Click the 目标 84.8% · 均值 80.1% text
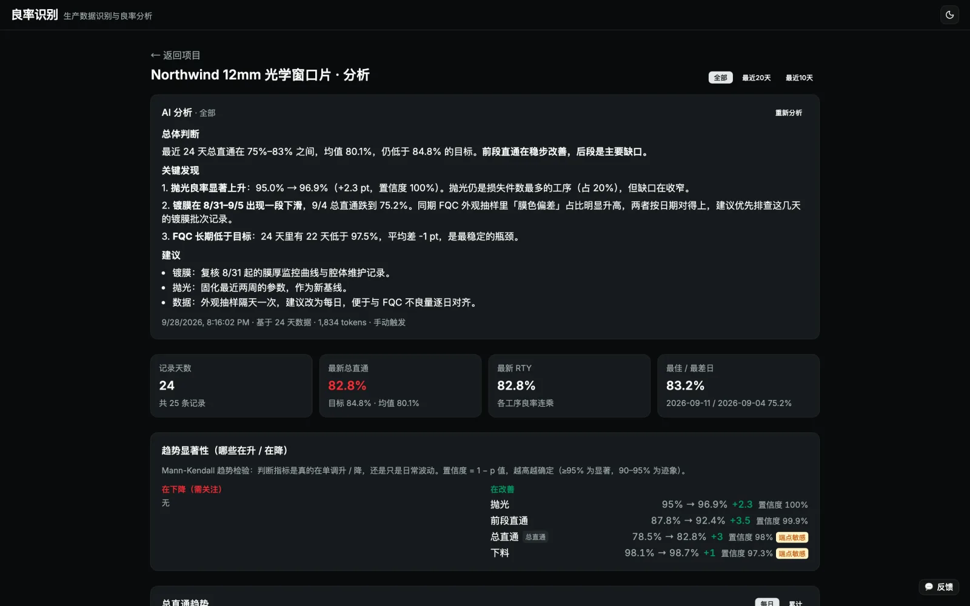The width and height of the screenshot is (970, 606). pos(373,403)
